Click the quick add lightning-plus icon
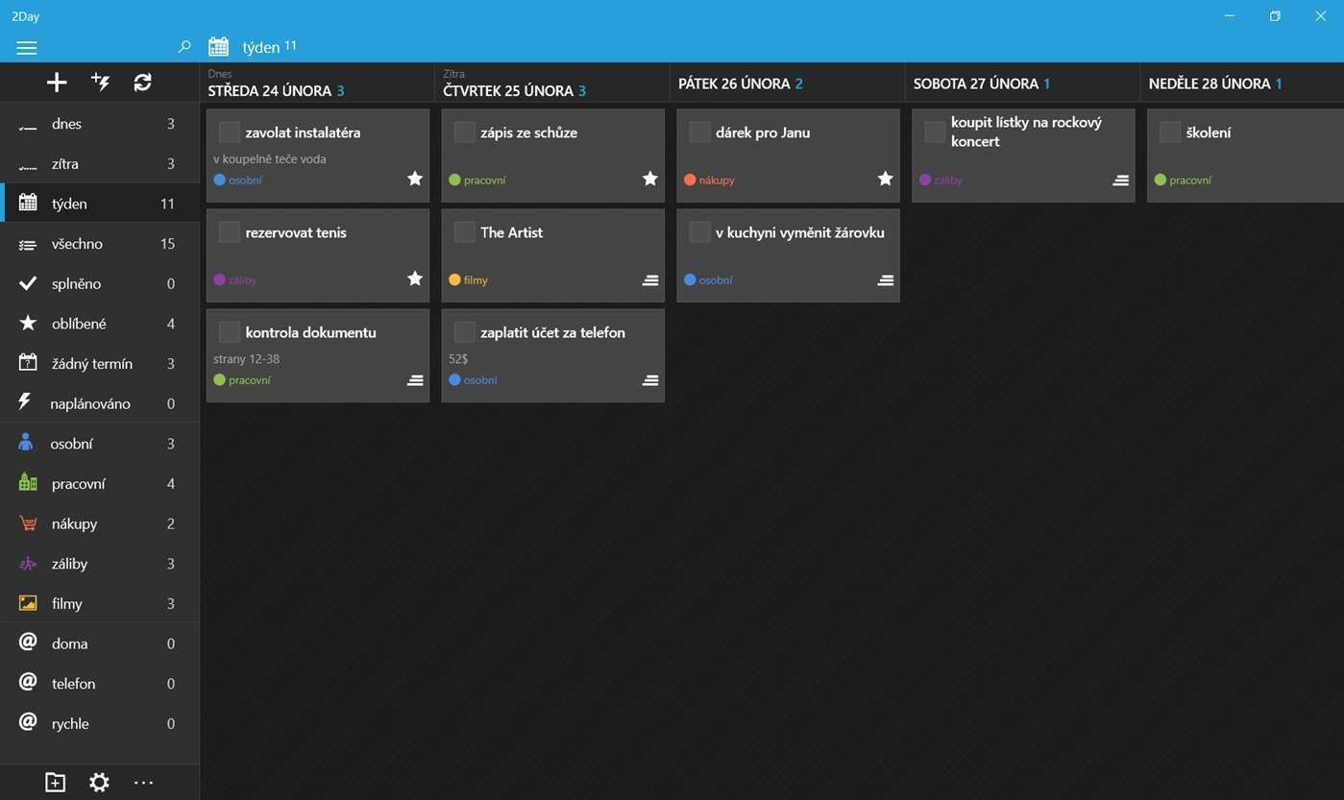This screenshot has width=1344, height=800. (100, 83)
